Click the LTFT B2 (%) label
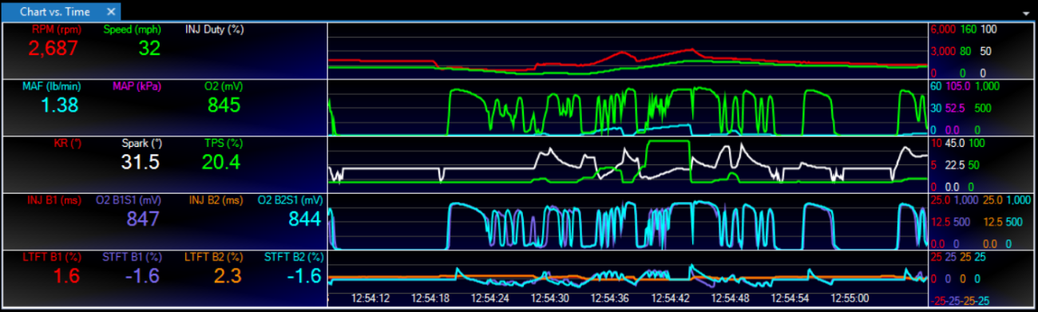1038x312 pixels. (x=214, y=257)
